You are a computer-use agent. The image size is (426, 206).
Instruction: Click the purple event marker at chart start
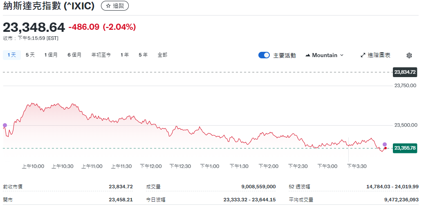point(5,125)
